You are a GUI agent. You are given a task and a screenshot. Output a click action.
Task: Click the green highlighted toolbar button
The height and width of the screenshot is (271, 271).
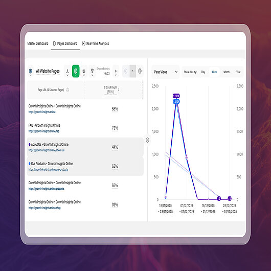pos(76,71)
